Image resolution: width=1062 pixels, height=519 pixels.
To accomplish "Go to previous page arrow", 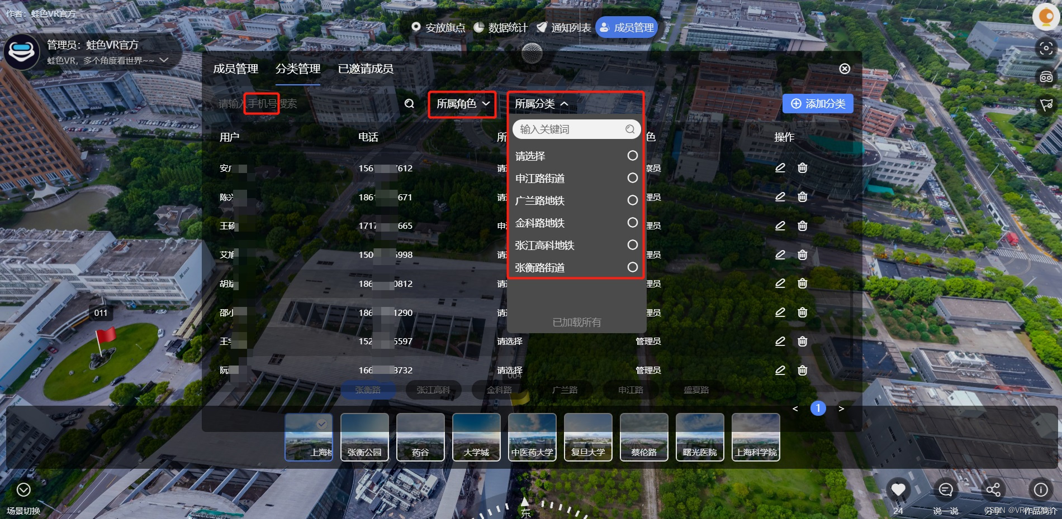I will point(795,409).
